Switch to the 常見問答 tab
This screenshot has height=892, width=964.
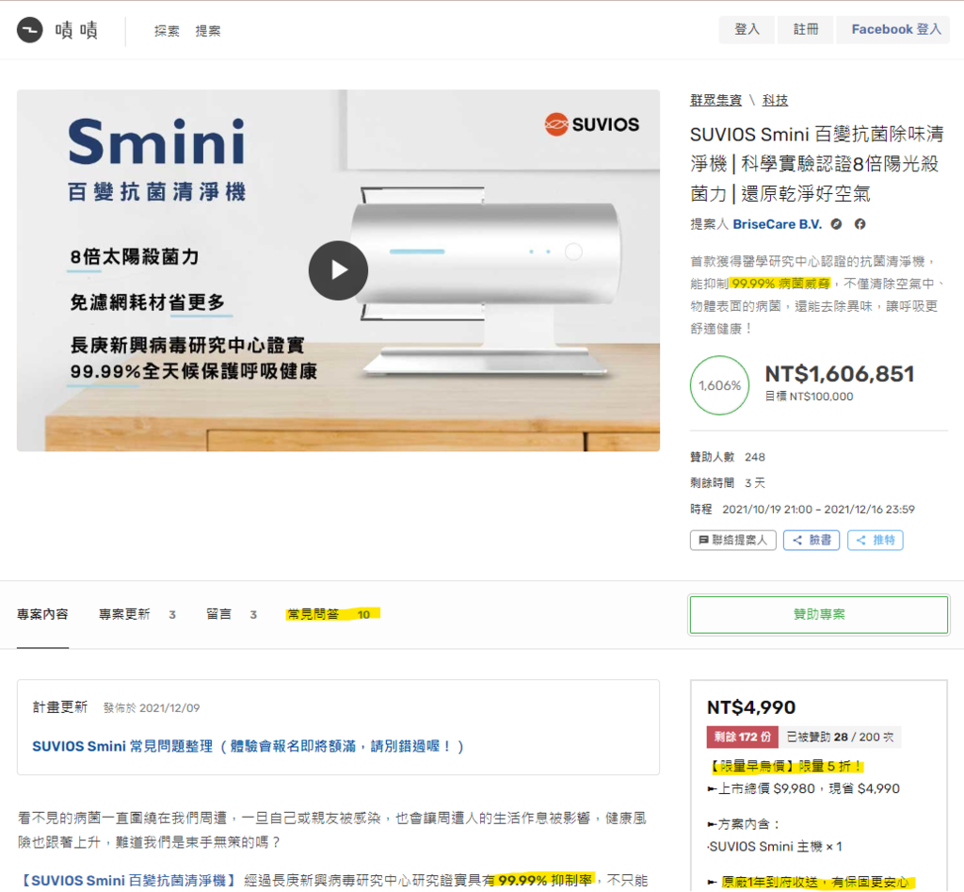[329, 614]
